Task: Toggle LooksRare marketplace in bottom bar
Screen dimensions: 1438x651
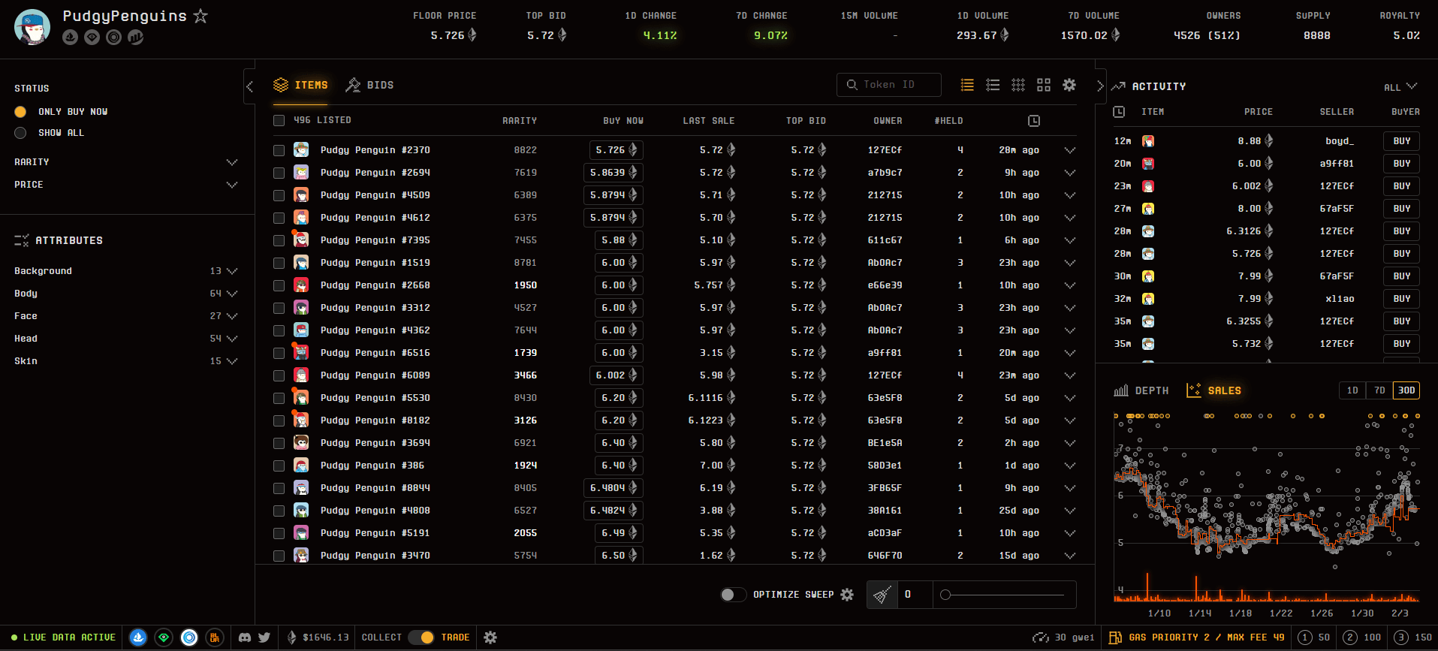Action: [x=164, y=637]
